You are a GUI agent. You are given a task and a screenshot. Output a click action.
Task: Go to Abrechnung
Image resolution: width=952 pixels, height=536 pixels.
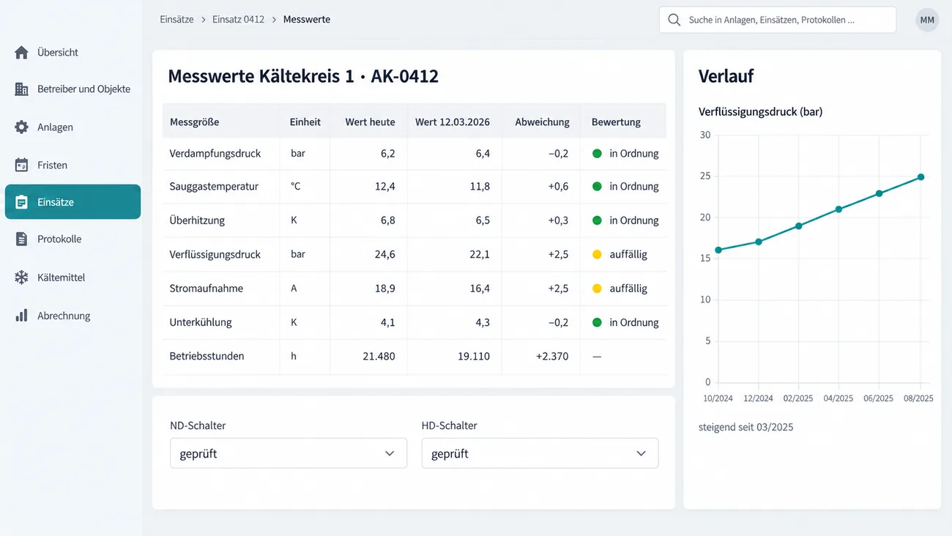pos(72,316)
